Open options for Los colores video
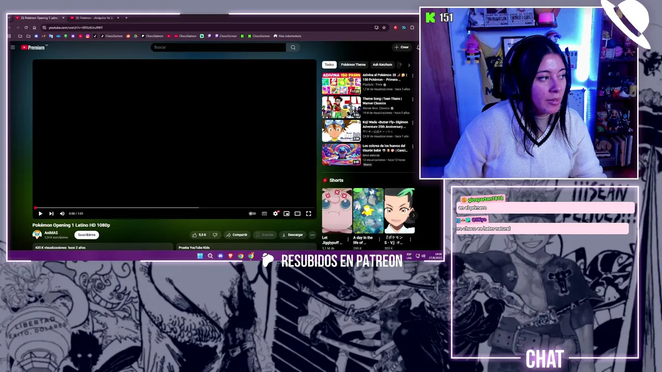Screen dimensions: 662x372 click(x=412, y=146)
